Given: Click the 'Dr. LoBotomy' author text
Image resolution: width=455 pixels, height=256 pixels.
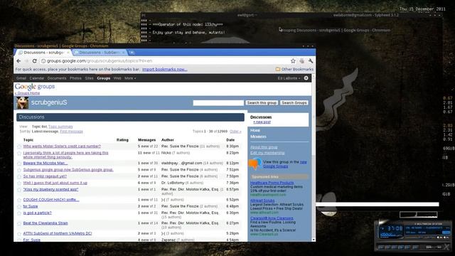Looking at the screenshot, I should pyautogui.click(x=173, y=183).
